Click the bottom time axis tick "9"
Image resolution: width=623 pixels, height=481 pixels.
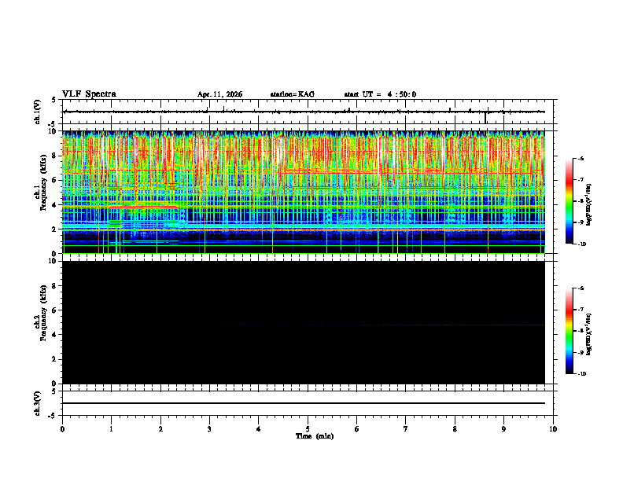coord(503,429)
